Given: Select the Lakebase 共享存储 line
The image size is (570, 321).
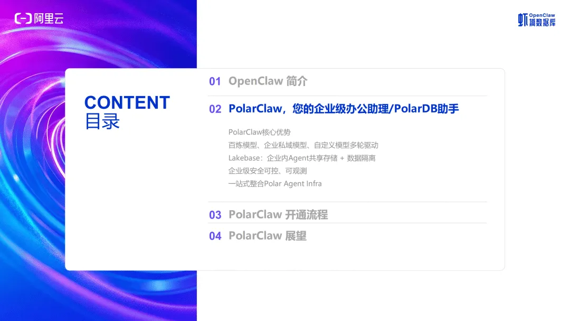Looking at the screenshot, I should tap(302, 158).
